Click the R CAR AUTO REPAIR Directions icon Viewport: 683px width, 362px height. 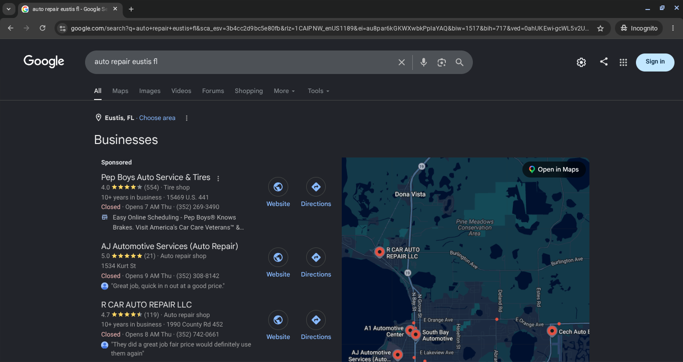(316, 320)
